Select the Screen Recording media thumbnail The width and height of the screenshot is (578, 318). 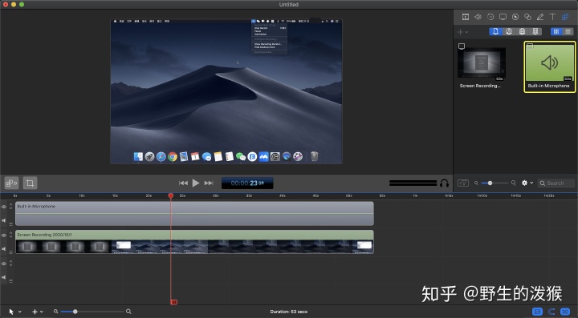coord(482,62)
